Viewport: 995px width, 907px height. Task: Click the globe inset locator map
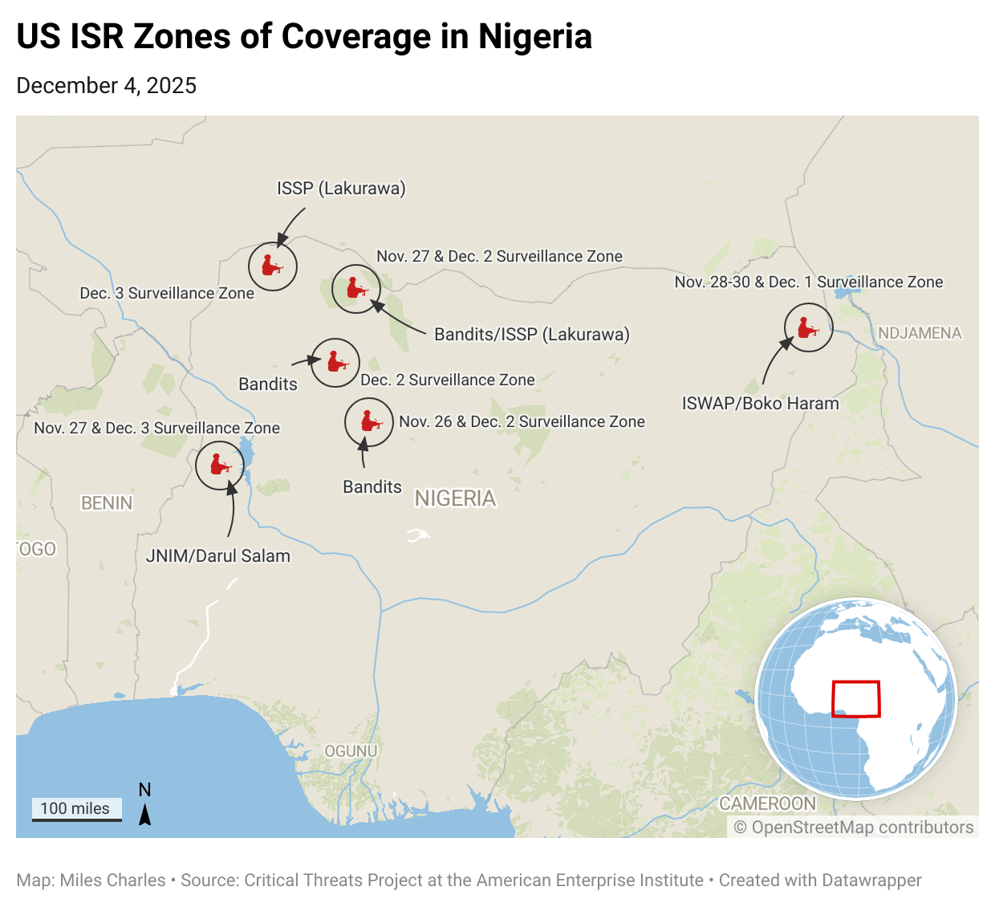856,698
